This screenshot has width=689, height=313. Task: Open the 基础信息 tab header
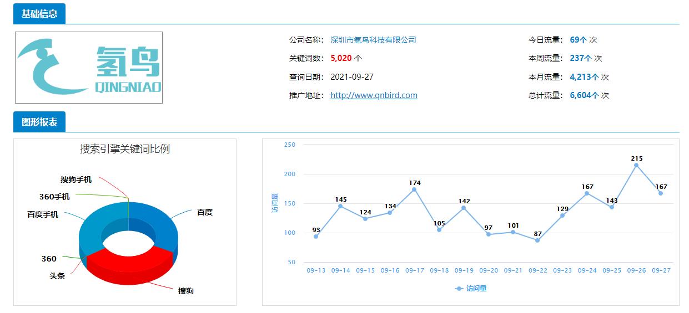tap(39, 14)
